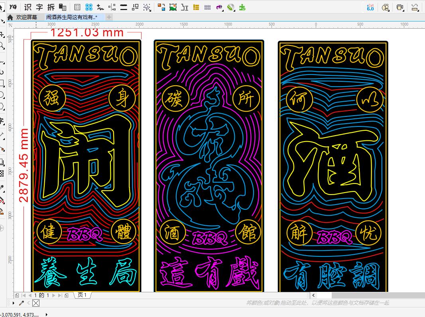Viewport: 425px width, 317px height.
Task: Select the large 闹 character artwork
Action: tap(87, 161)
